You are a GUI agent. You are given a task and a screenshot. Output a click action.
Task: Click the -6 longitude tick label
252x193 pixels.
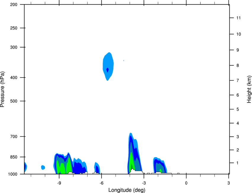[101, 183]
